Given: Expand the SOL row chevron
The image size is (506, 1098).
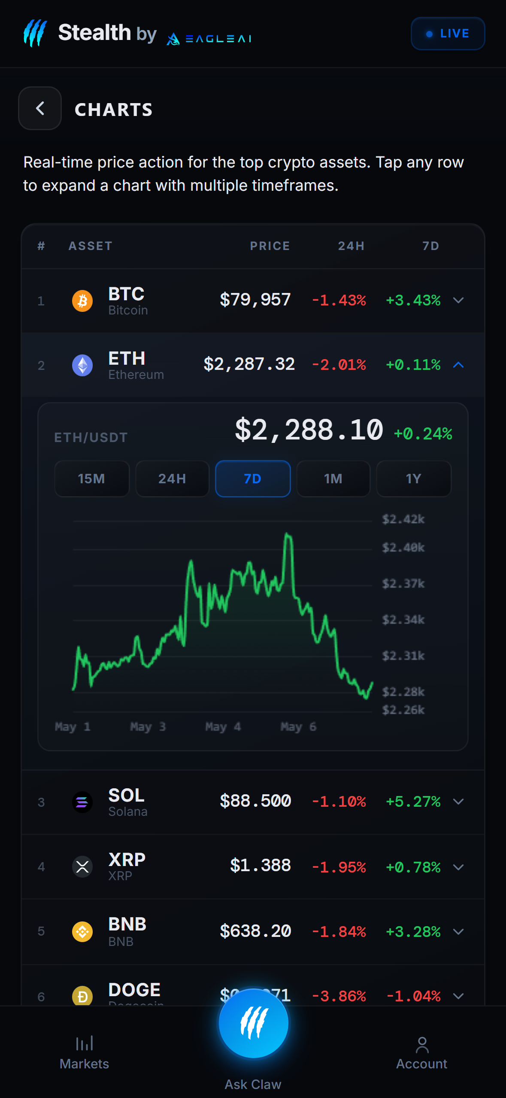Looking at the screenshot, I should pos(458,802).
